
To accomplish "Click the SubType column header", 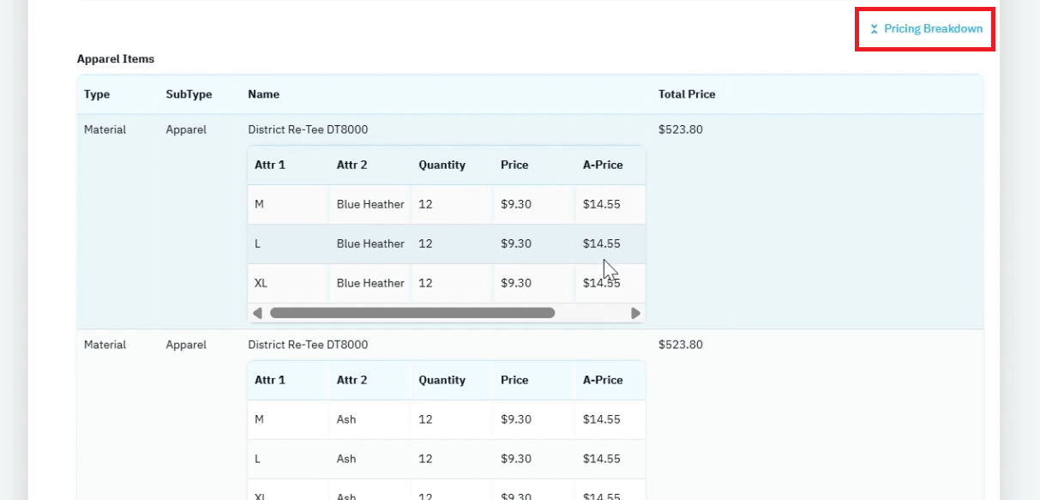I will 189,94.
